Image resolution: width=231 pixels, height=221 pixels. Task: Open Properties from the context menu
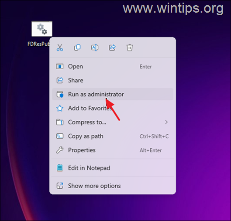pyautogui.click(x=113, y=150)
